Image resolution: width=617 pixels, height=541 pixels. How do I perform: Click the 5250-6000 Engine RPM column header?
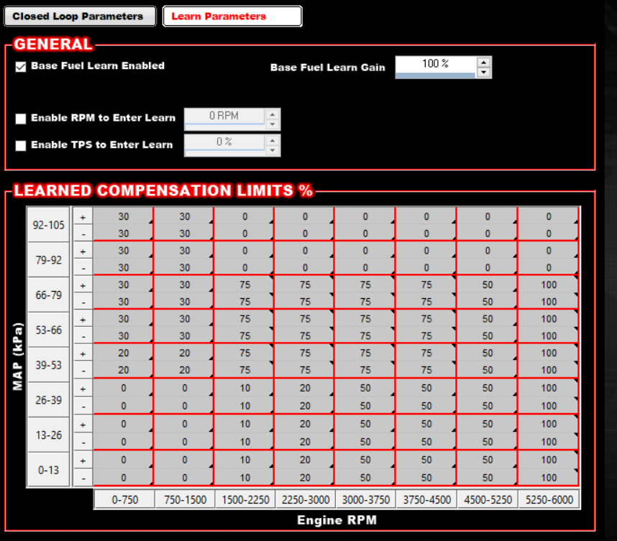(549, 499)
